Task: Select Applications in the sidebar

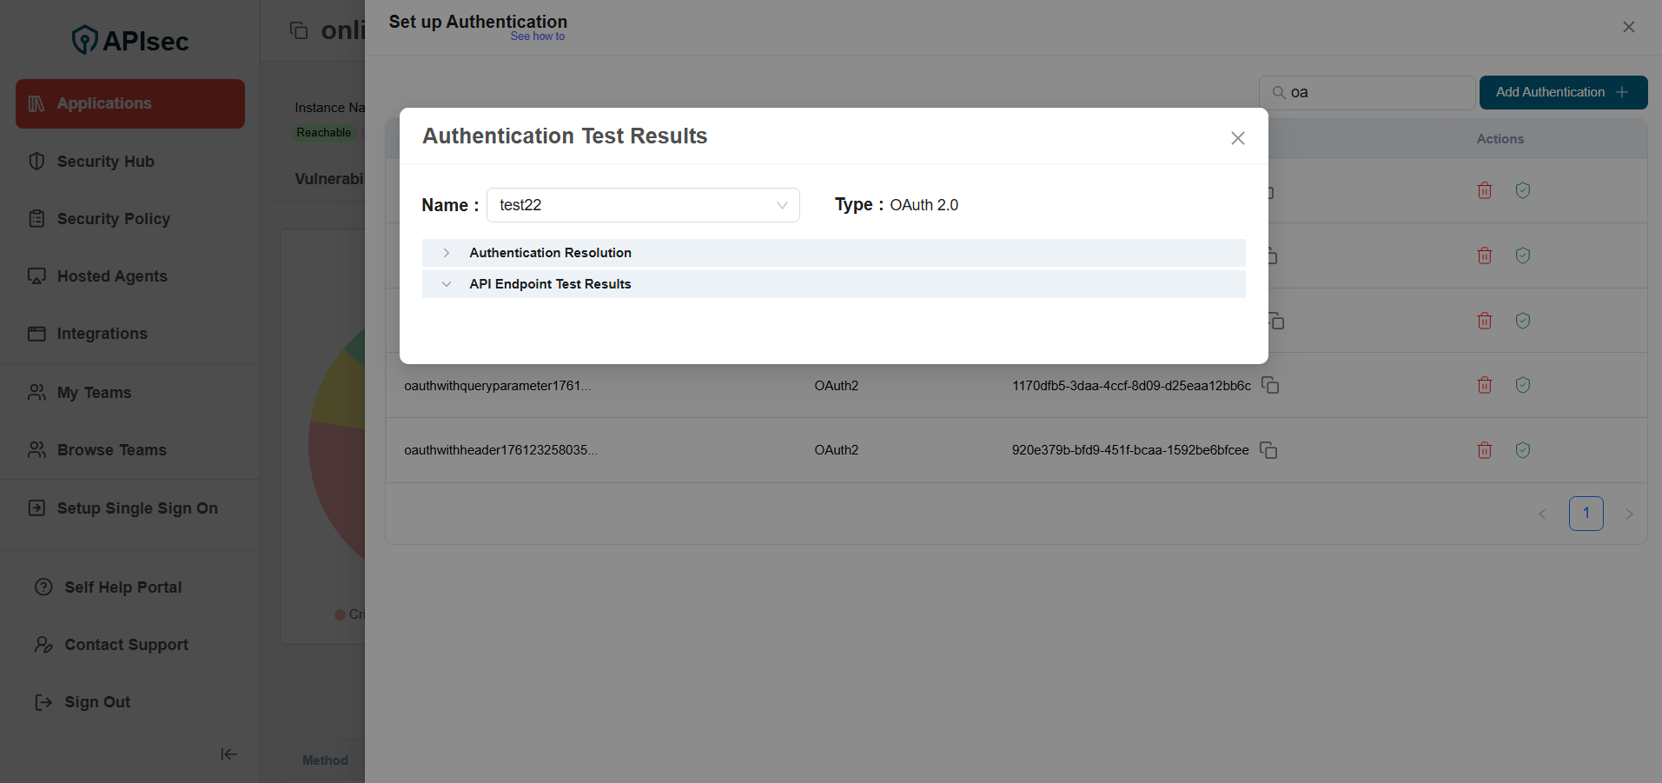Action: [x=104, y=103]
